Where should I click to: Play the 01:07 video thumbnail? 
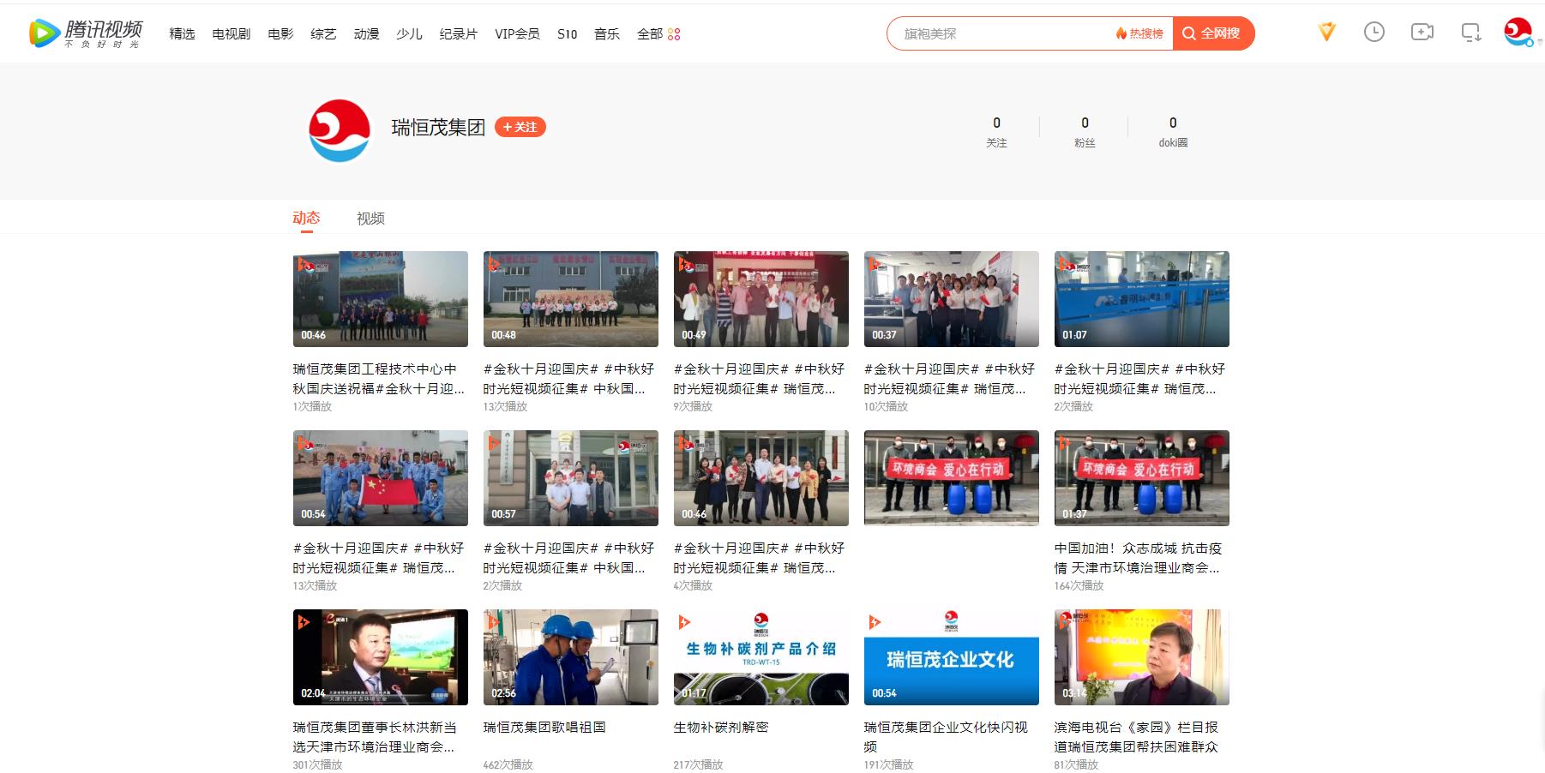1142,299
